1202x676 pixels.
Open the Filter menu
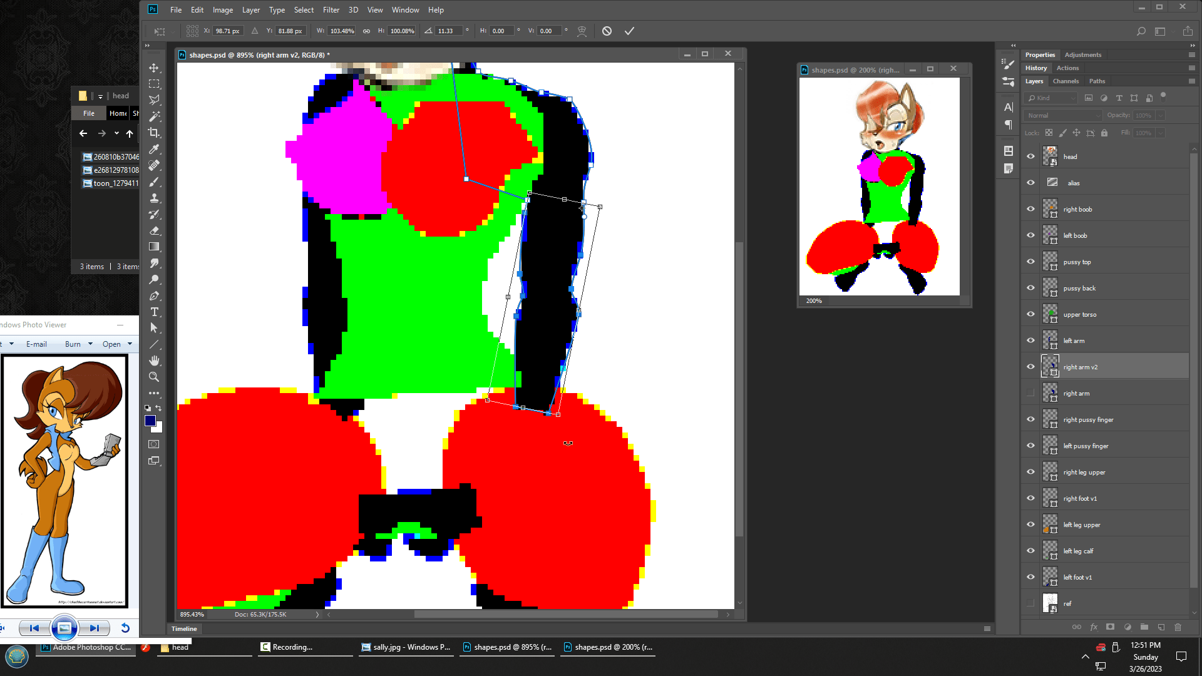331,9
